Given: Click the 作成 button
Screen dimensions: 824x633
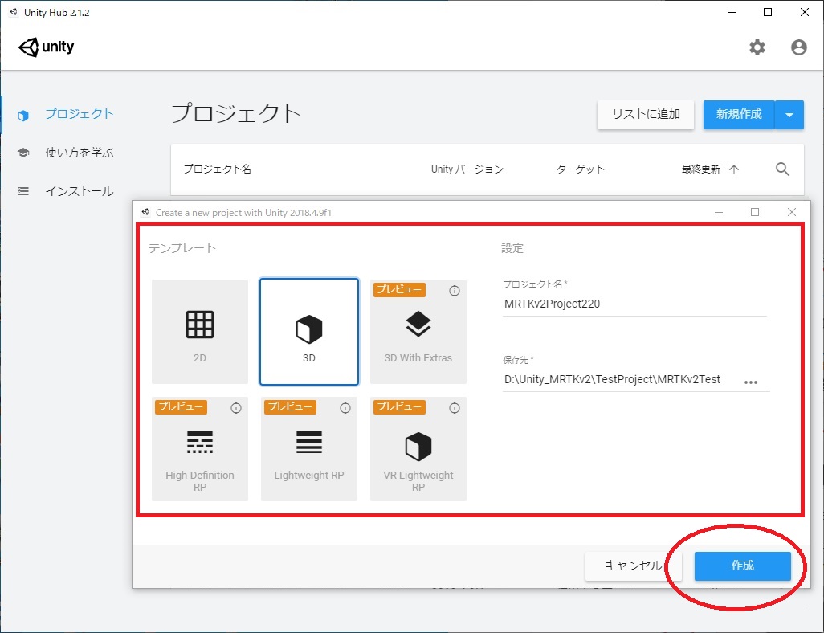Looking at the screenshot, I should 743,566.
